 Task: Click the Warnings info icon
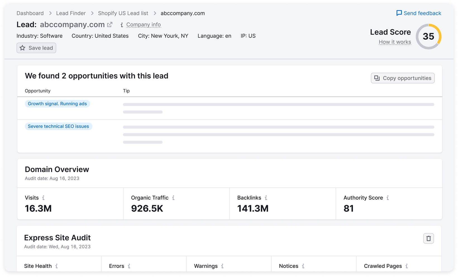[222, 266]
